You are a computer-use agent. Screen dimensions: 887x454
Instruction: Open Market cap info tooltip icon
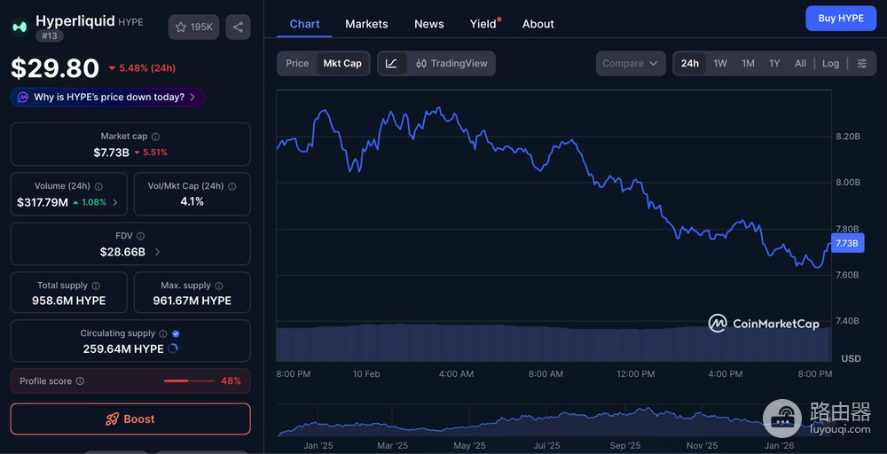[x=155, y=137]
